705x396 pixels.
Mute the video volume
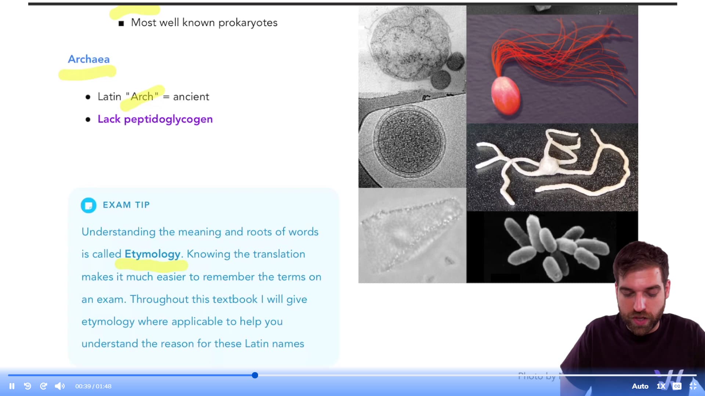tap(60, 386)
